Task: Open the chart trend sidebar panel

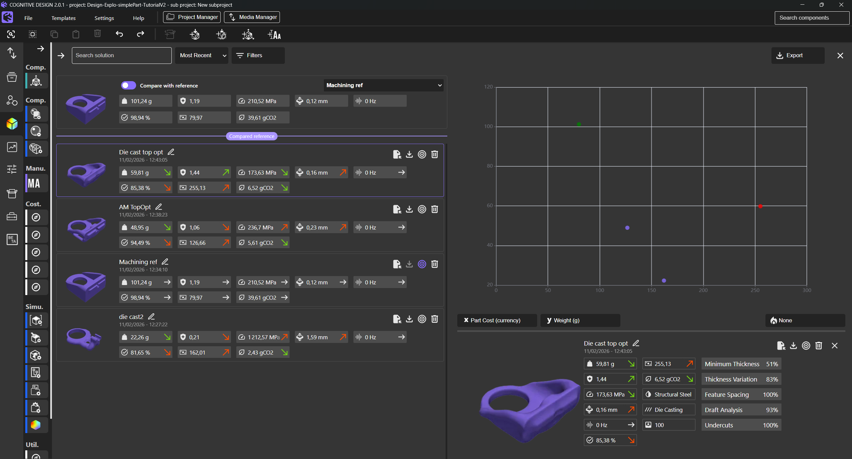Action: [x=12, y=147]
